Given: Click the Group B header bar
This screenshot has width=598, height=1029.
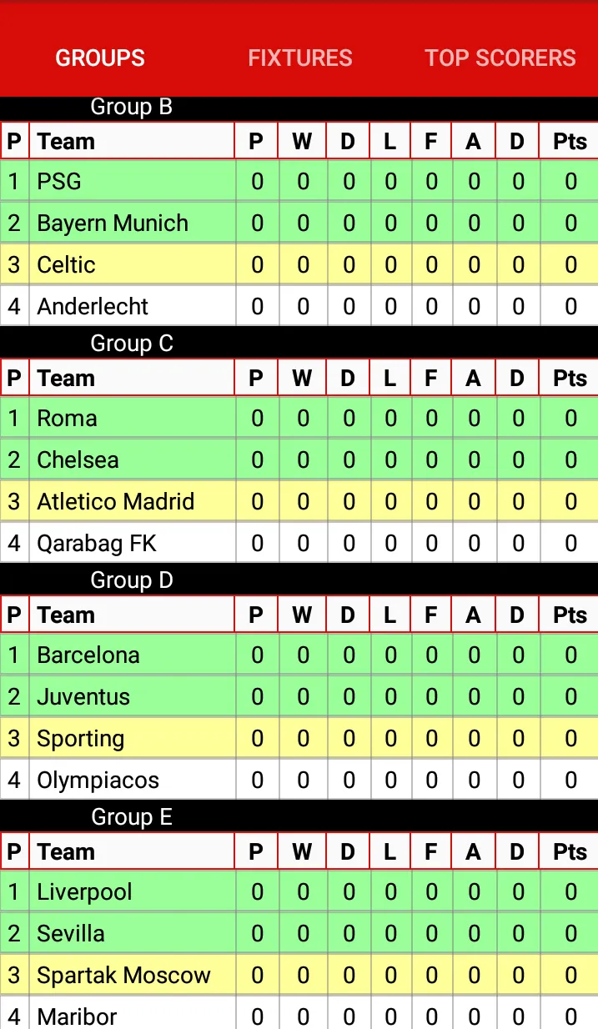Looking at the screenshot, I should 131,107.
